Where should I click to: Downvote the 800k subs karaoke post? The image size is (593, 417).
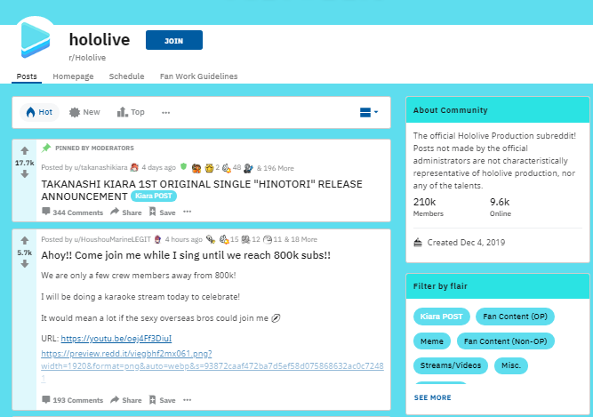tap(25, 263)
